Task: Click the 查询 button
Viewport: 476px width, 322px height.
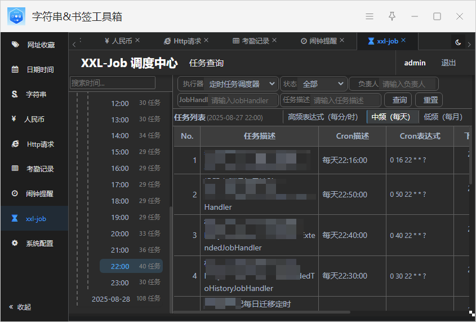Action: click(398, 100)
